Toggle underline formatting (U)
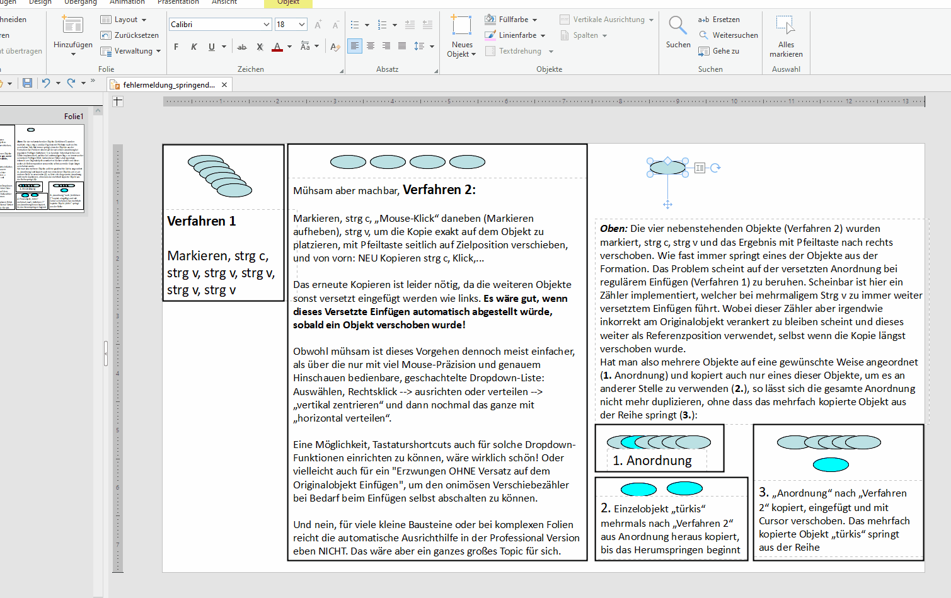Screen dimensions: 951x598 [x=211, y=47]
